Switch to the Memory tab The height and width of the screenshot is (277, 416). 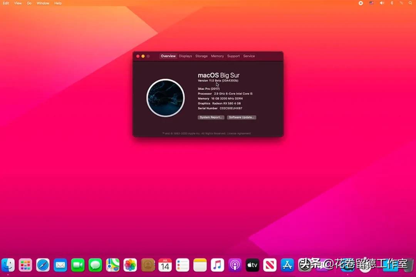217,56
